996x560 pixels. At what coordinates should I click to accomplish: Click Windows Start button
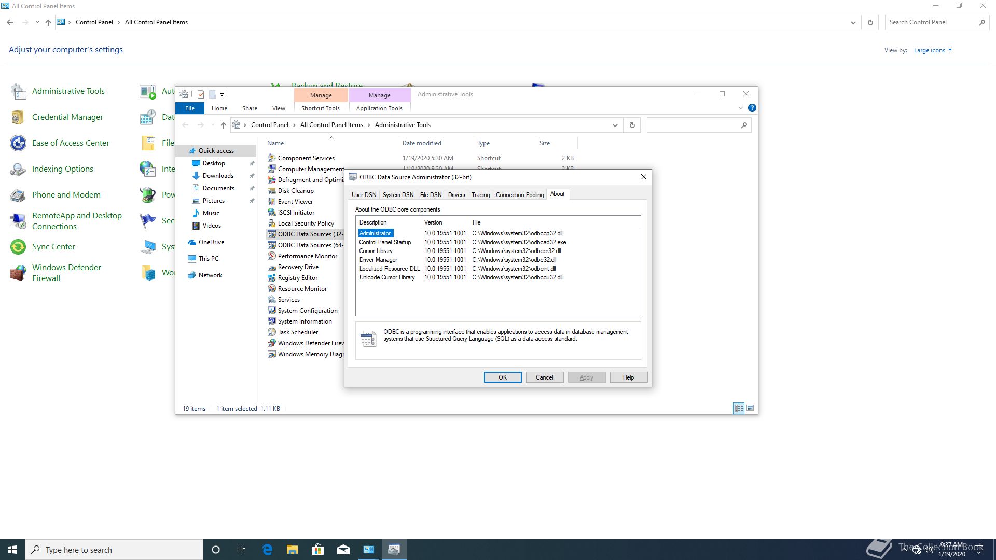(x=12, y=550)
